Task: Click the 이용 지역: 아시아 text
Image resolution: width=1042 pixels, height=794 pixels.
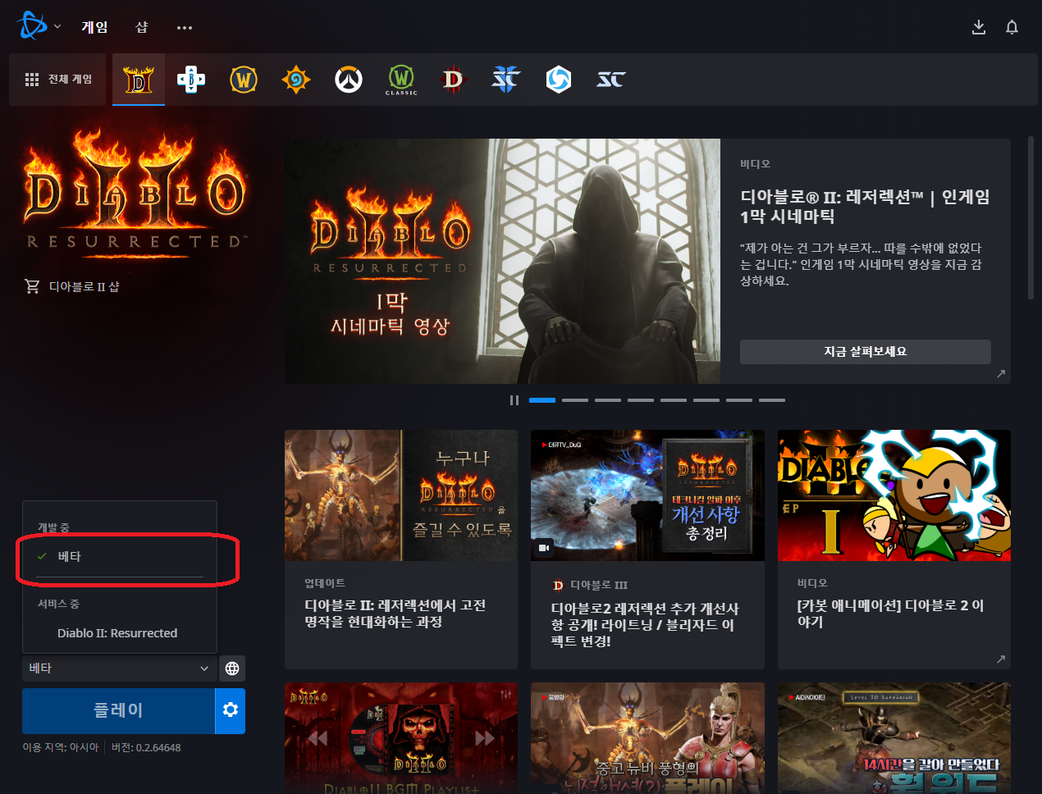Action: (x=61, y=748)
